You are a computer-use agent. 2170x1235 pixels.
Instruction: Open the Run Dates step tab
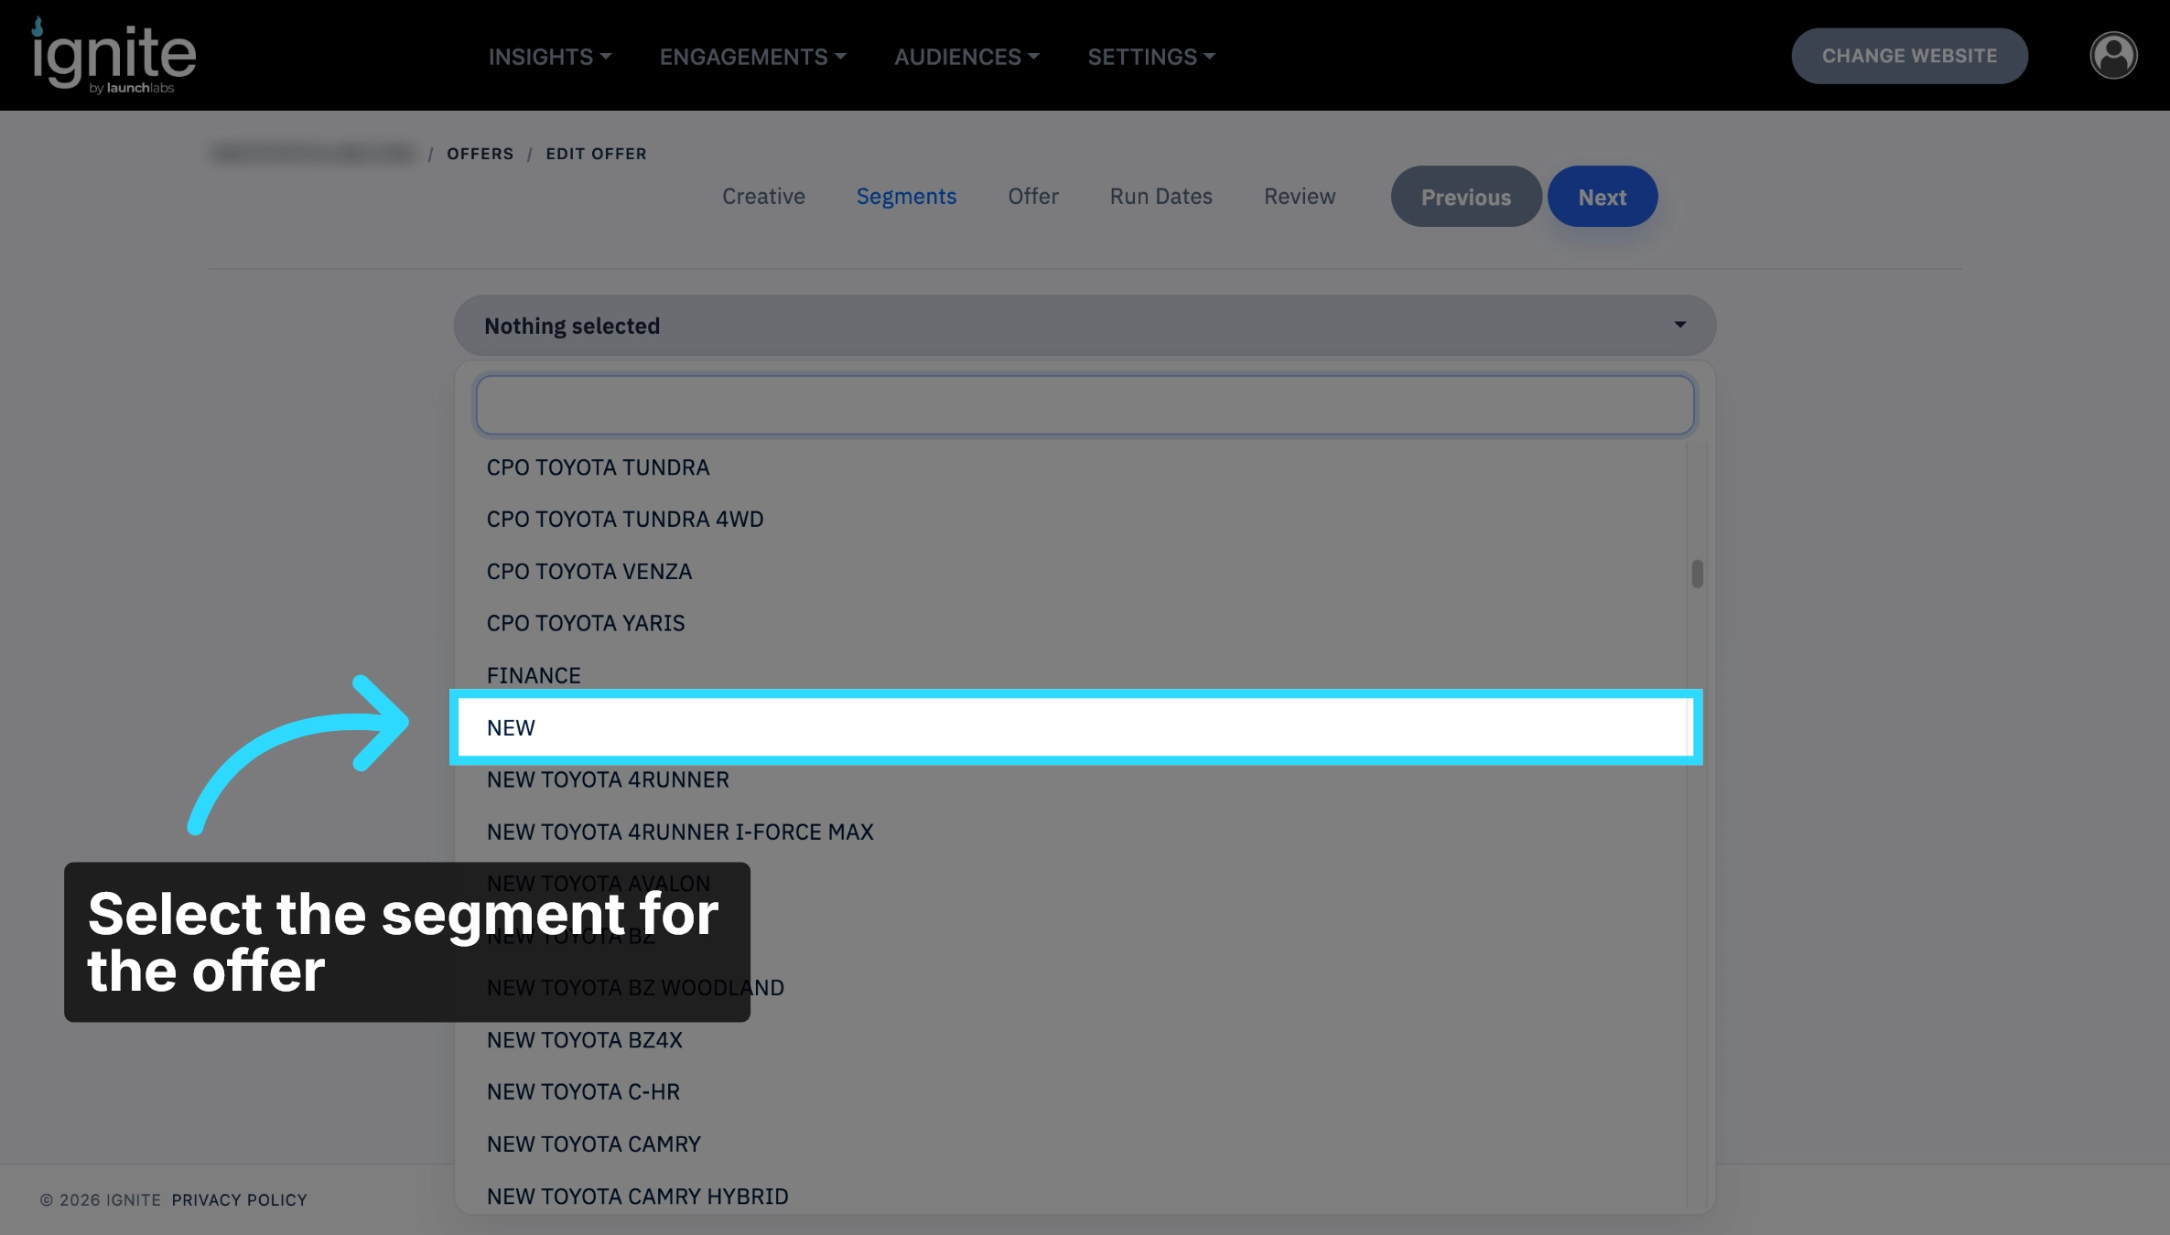pos(1161,196)
